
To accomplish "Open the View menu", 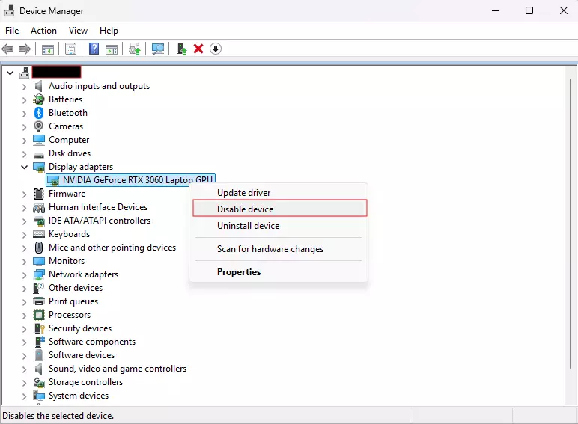I will [78, 31].
